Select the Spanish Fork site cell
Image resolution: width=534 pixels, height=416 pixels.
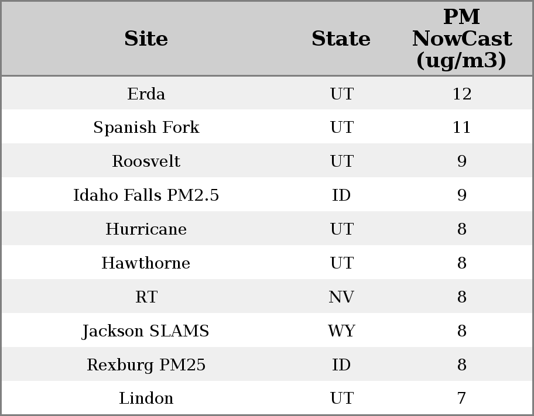[146, 128]
